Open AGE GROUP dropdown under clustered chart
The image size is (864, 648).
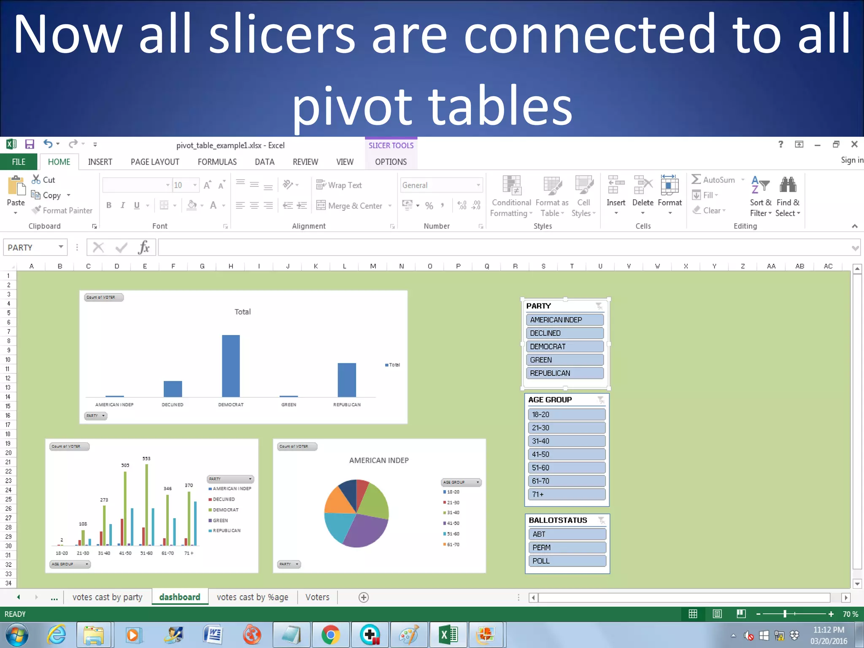tap(70, 564)
